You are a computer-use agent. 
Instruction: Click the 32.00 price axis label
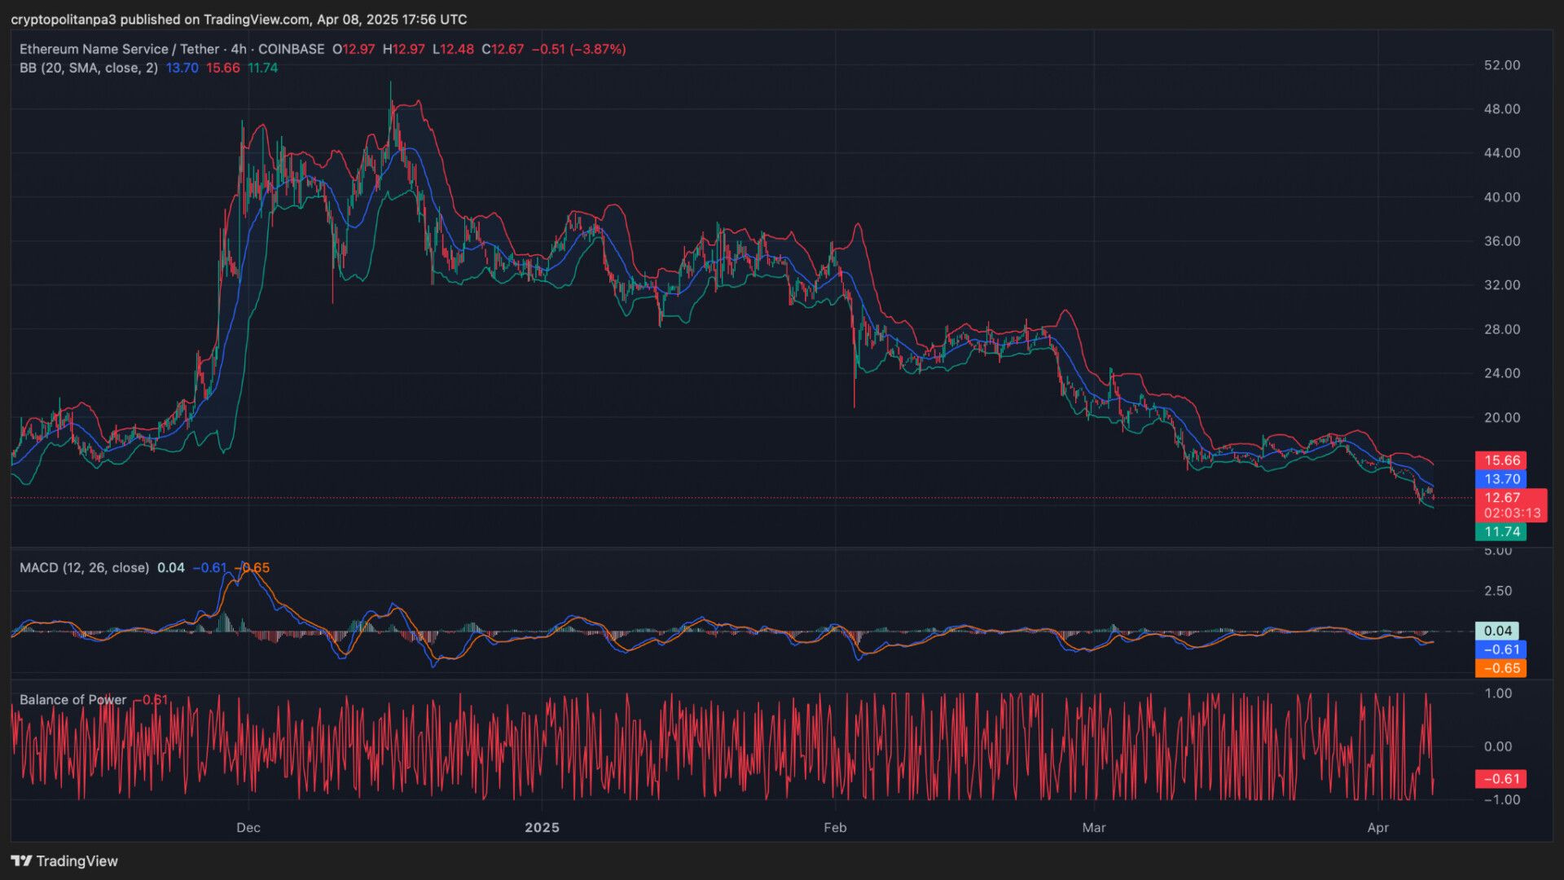point(1502,285)
